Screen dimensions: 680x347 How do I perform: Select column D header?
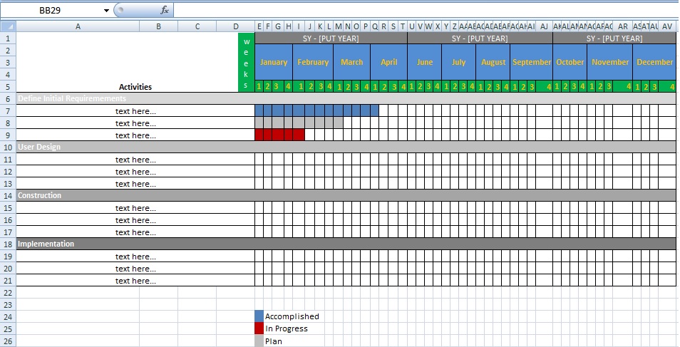[236, 26]
